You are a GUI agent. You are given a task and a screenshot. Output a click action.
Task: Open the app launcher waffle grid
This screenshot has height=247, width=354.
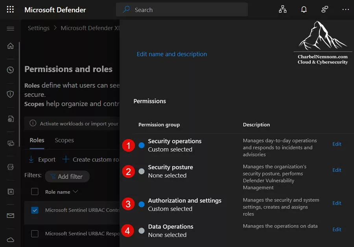[10, 9]
